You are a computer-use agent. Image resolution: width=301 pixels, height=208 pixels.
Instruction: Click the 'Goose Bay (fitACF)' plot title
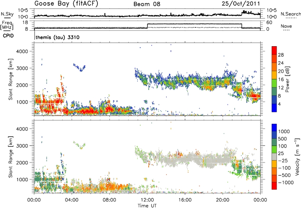66,3
